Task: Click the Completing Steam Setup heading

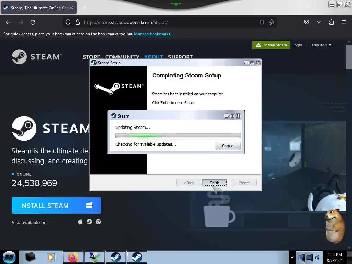Action: coord(187,75)
